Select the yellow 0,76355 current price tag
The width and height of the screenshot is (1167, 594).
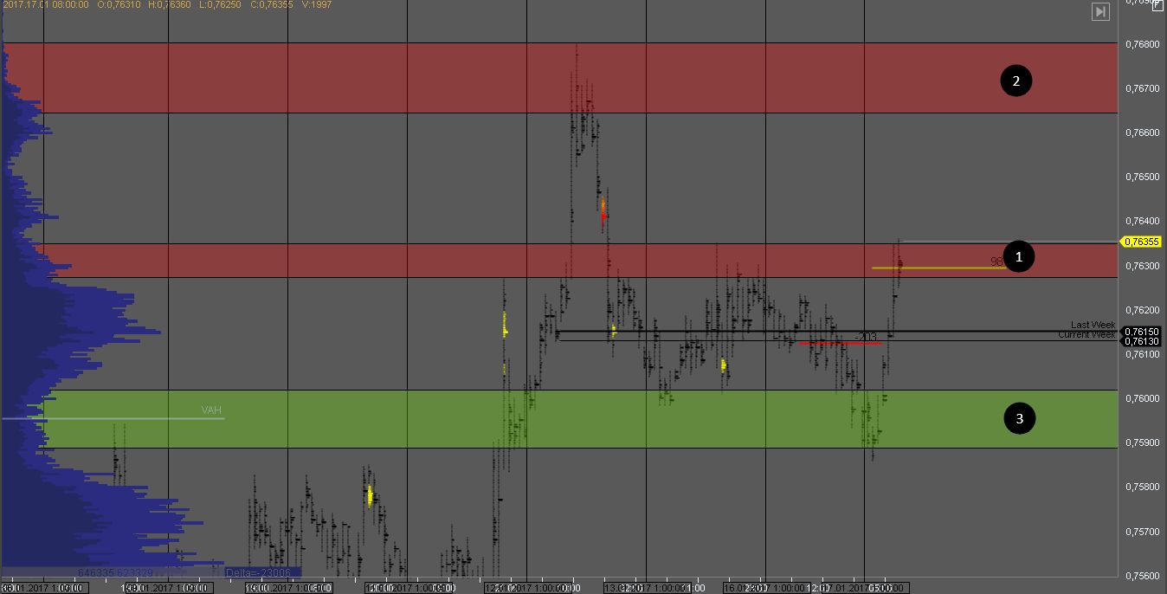[x=1141, y=242]
